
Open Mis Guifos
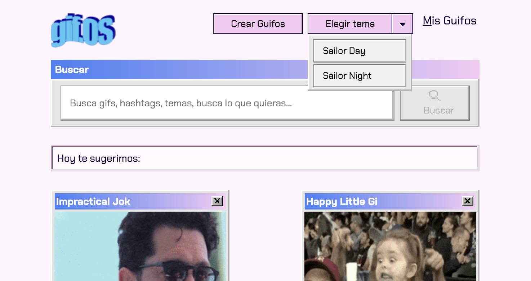449,20
